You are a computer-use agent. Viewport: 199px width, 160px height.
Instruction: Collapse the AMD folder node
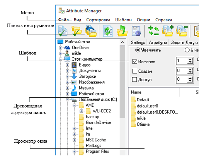pyautogui.click(x=74, y=106)
